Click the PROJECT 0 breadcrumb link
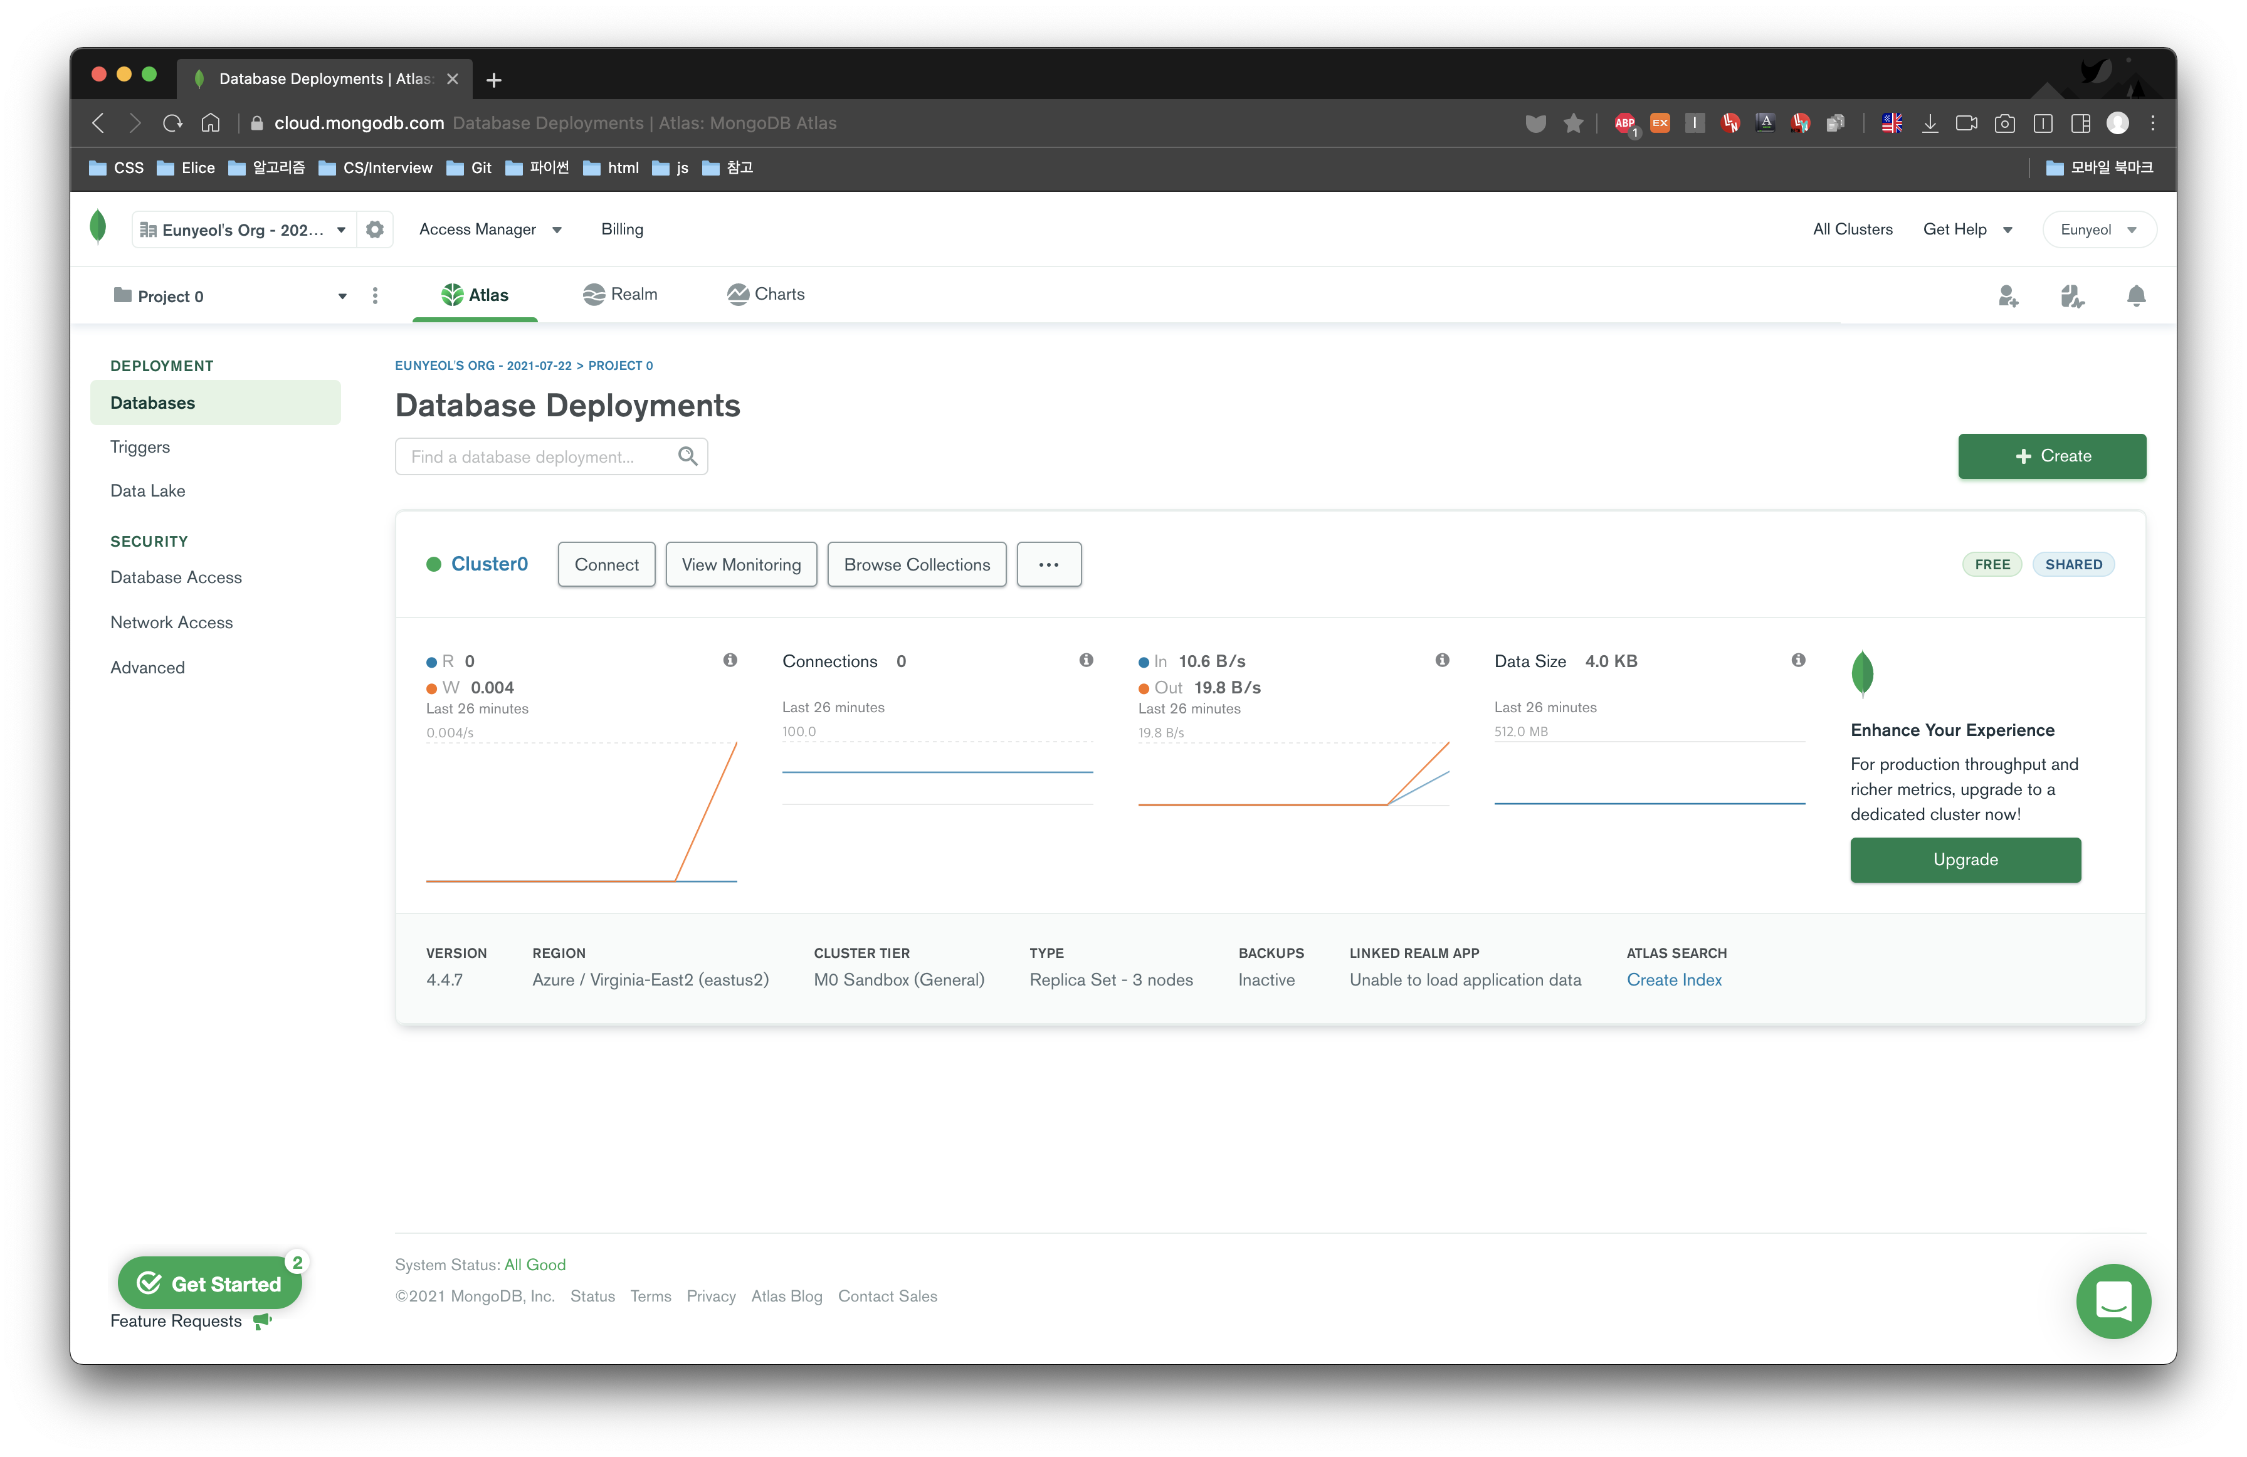The width and height of the screenshot is (2247, 1457). [x=620, y=366]
